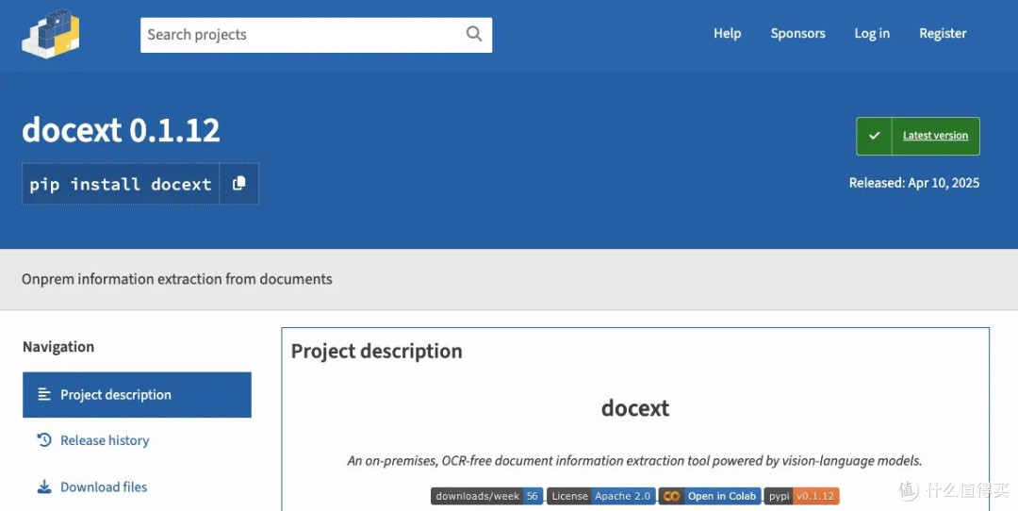Click the Latest version button
The height and width of the screenshot is (511, 1018).
pos(934,136)
